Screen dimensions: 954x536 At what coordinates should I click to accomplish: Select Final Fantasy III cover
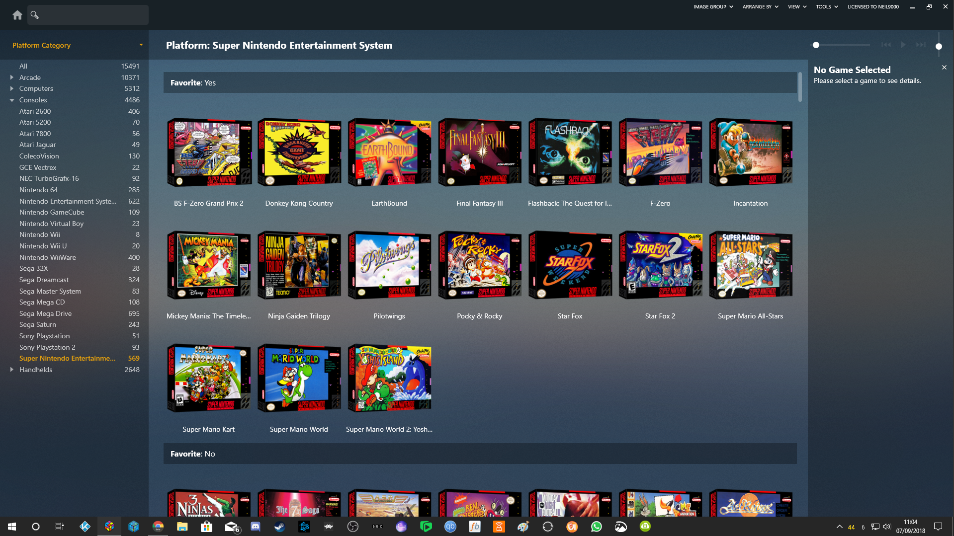coord(480,153)
